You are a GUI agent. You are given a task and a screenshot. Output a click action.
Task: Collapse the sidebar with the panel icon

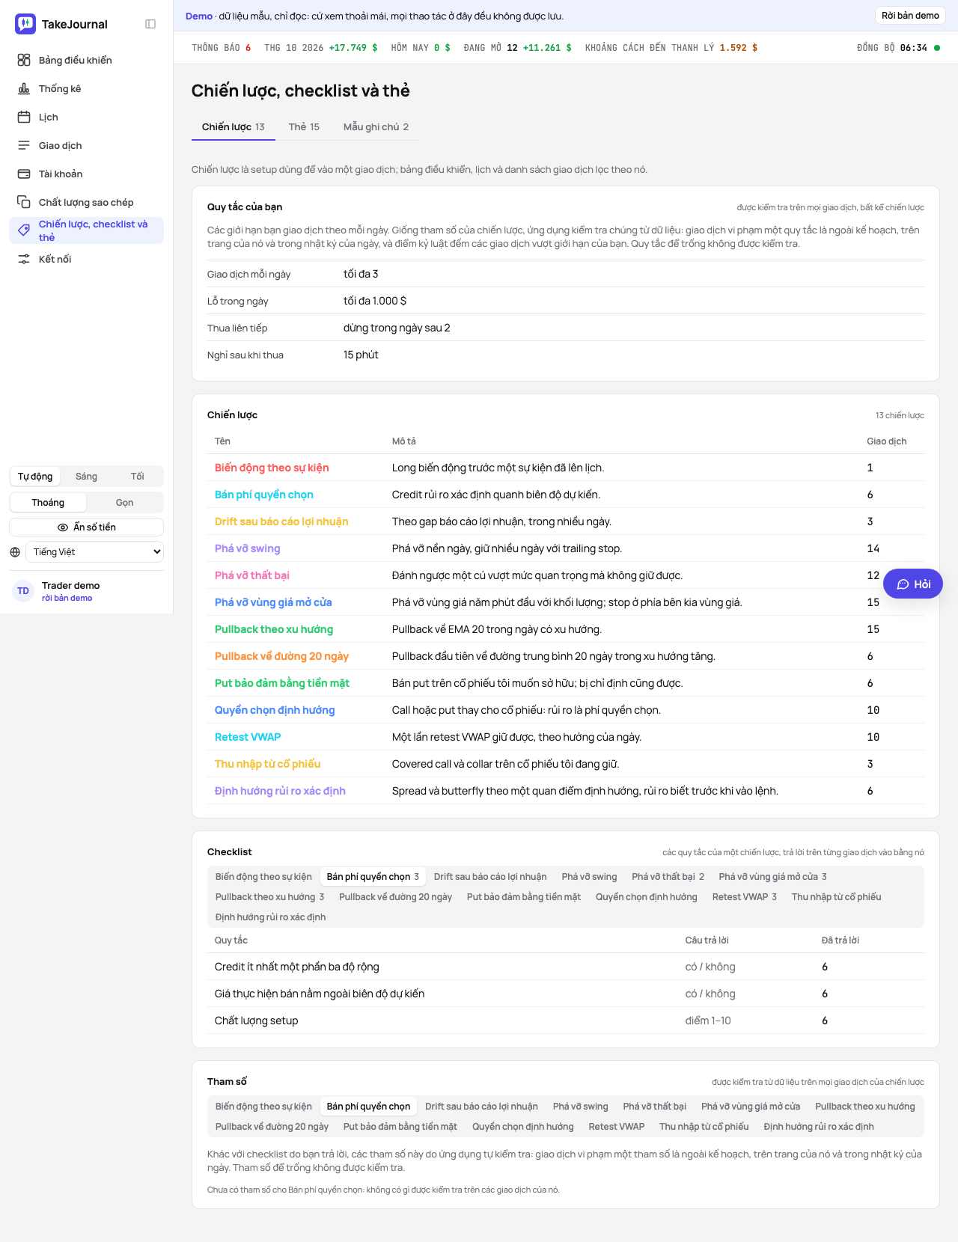150,24
